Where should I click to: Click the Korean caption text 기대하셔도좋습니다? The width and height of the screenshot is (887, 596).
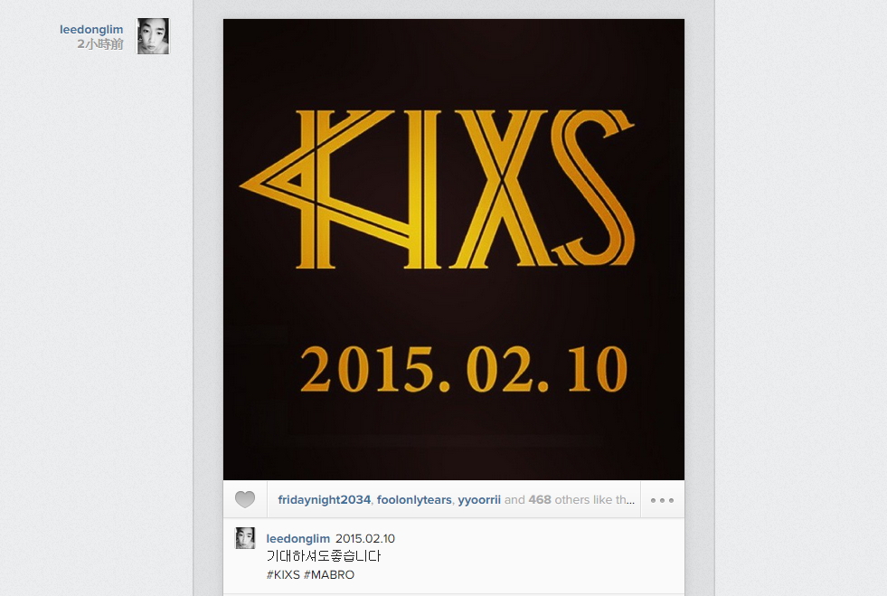[324, 556]
